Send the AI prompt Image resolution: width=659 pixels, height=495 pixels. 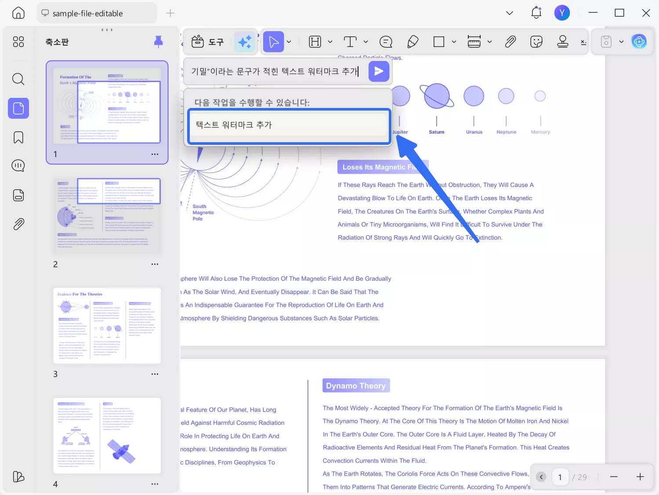pyautogui.click(x=379, y=71)
